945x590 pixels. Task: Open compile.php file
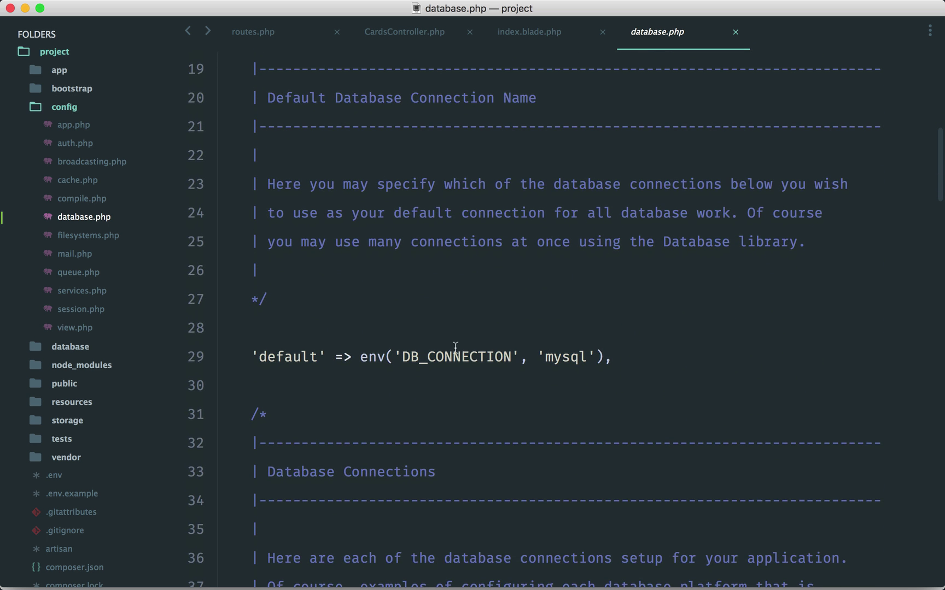[x=82, y=198]
